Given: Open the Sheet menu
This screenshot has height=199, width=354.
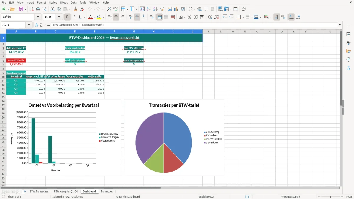Looking at the screenshot, I should click(64, 2).
